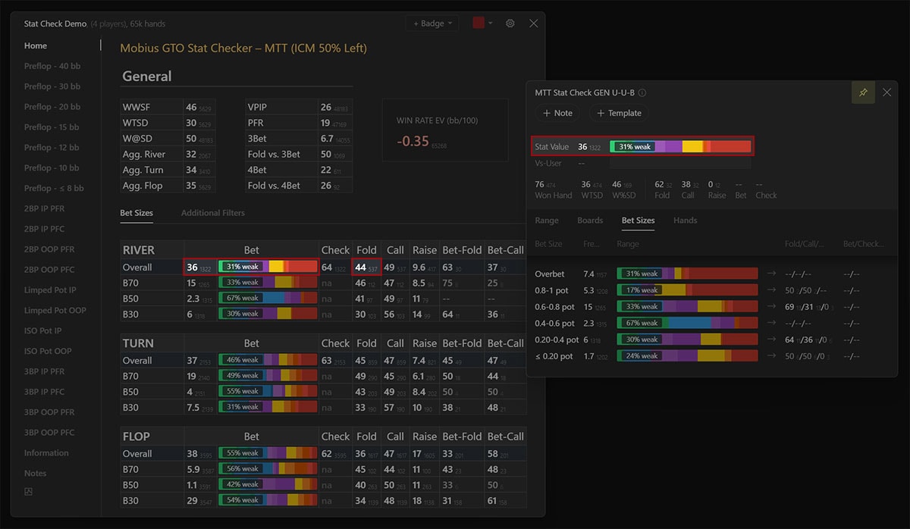
Task: Open Limped Pot IP section
Action: tap(50, 290)
